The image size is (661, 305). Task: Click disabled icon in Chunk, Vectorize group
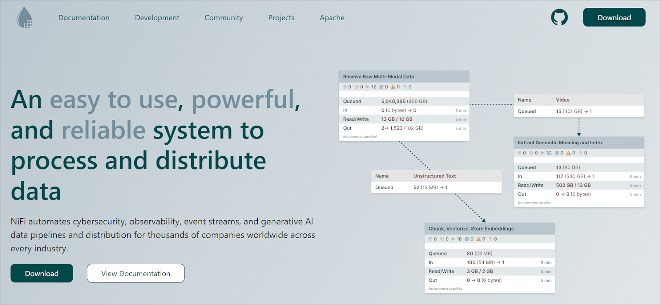491,239
